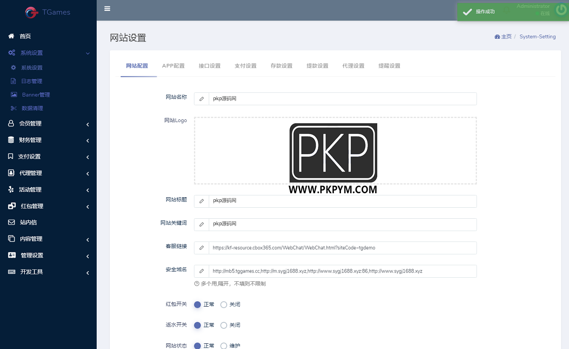This screenshot has height=349, width=569.
Task: Expand the 支付设置 sidebar menu
Action: coord(48,157)
